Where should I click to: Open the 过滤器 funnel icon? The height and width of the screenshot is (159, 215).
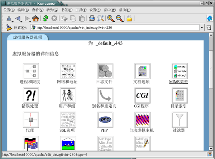pyautogui.click(x=180, y=120)
